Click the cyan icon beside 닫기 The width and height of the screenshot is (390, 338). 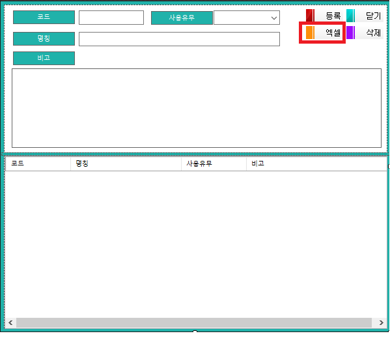click(350, 16)
